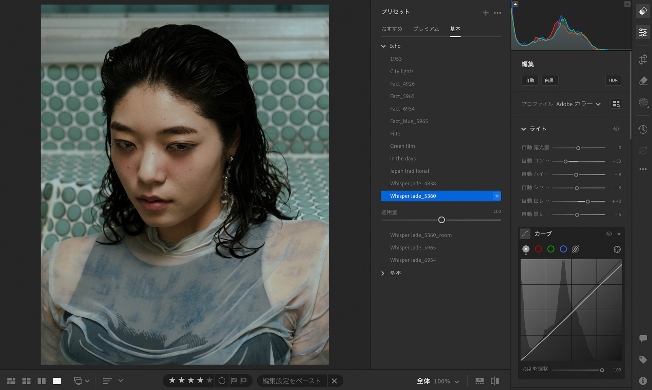Click the HDR button
The image size is (652, 390).
point(613,80)
